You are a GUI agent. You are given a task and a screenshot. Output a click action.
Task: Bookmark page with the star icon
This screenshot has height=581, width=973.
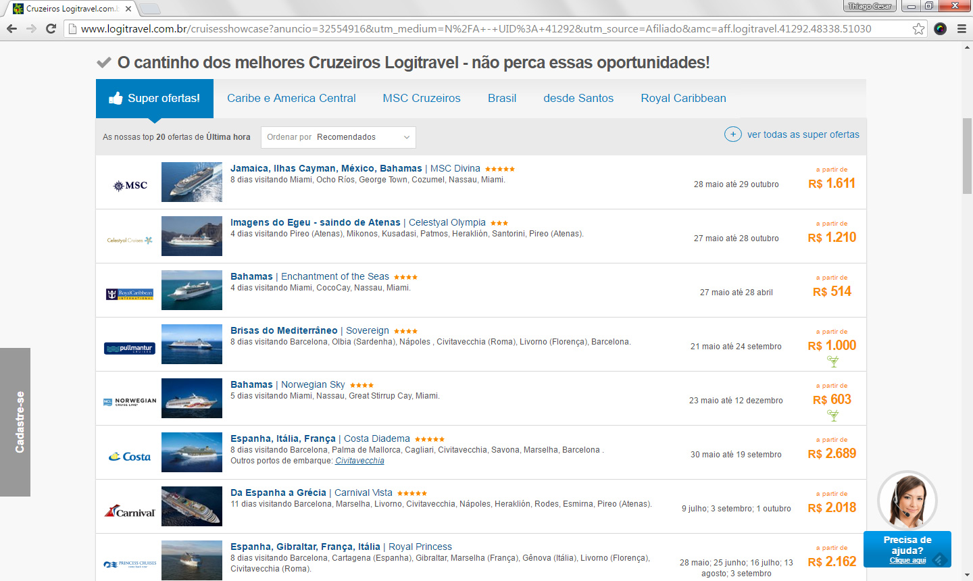(x=918, y=28)
